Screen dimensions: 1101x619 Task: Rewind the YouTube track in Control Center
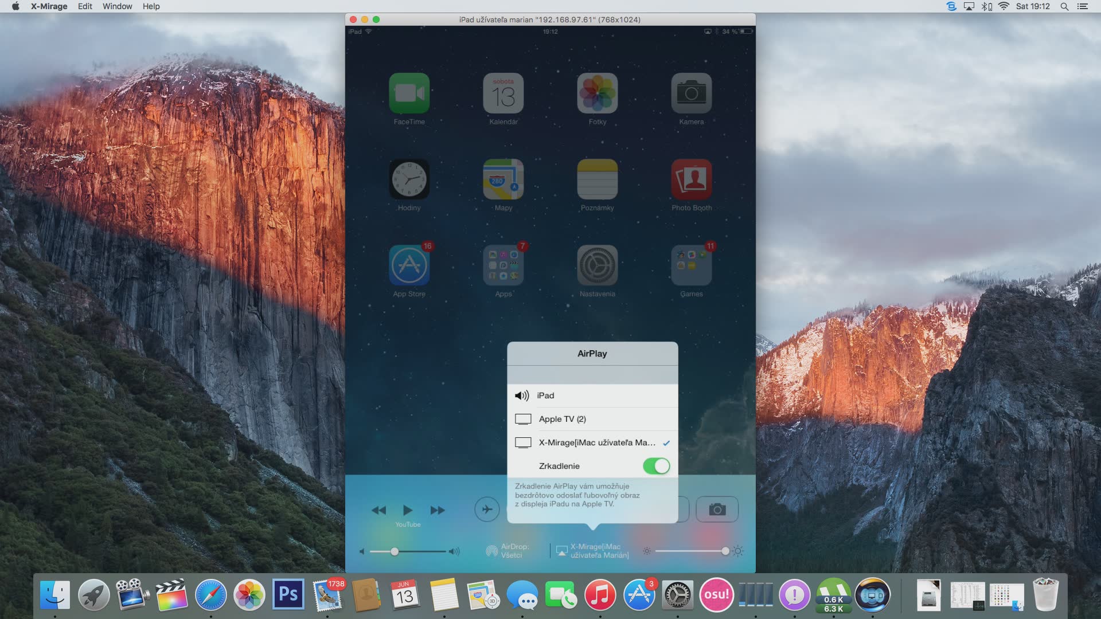click(378, 510)
